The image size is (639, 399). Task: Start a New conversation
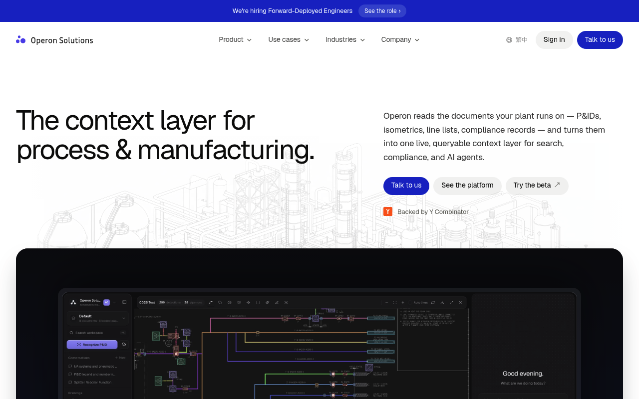pyautogui.click(x=120, y=358)
